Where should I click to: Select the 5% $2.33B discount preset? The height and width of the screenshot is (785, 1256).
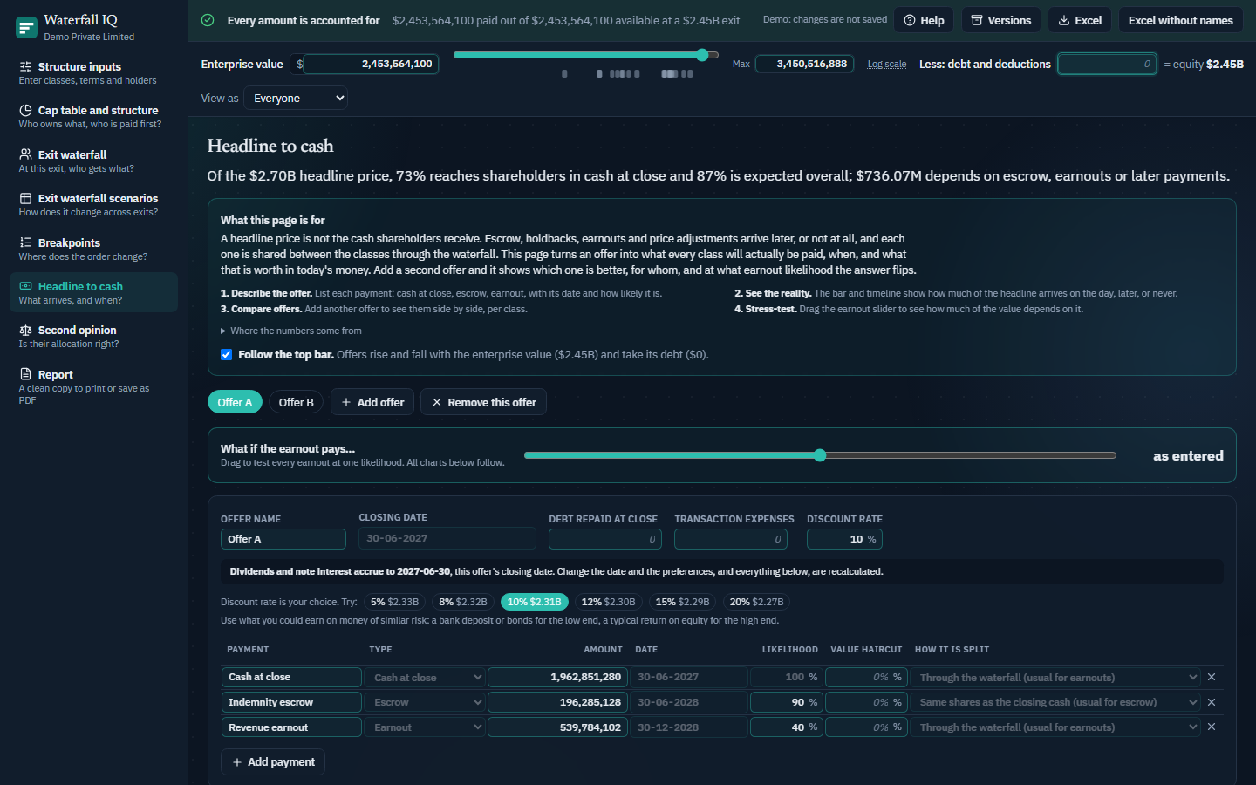[394, 602]
